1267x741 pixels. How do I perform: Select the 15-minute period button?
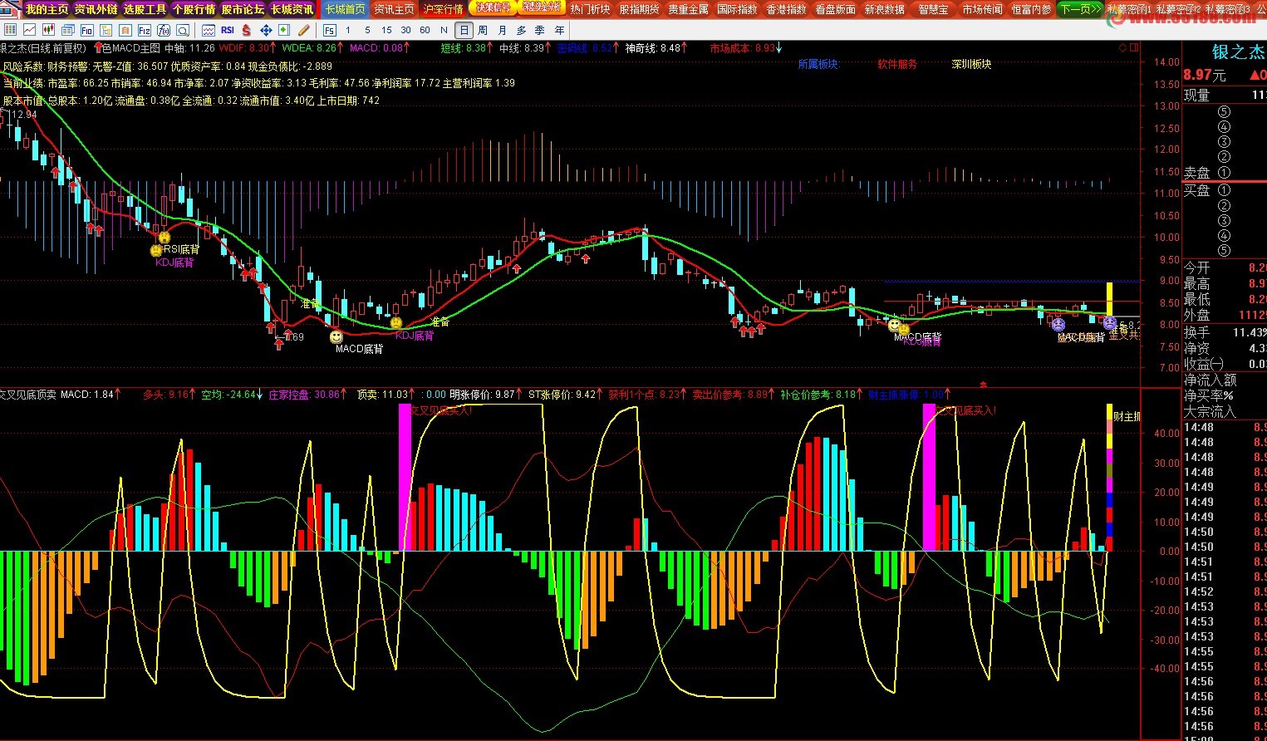(x=386, y=30)
